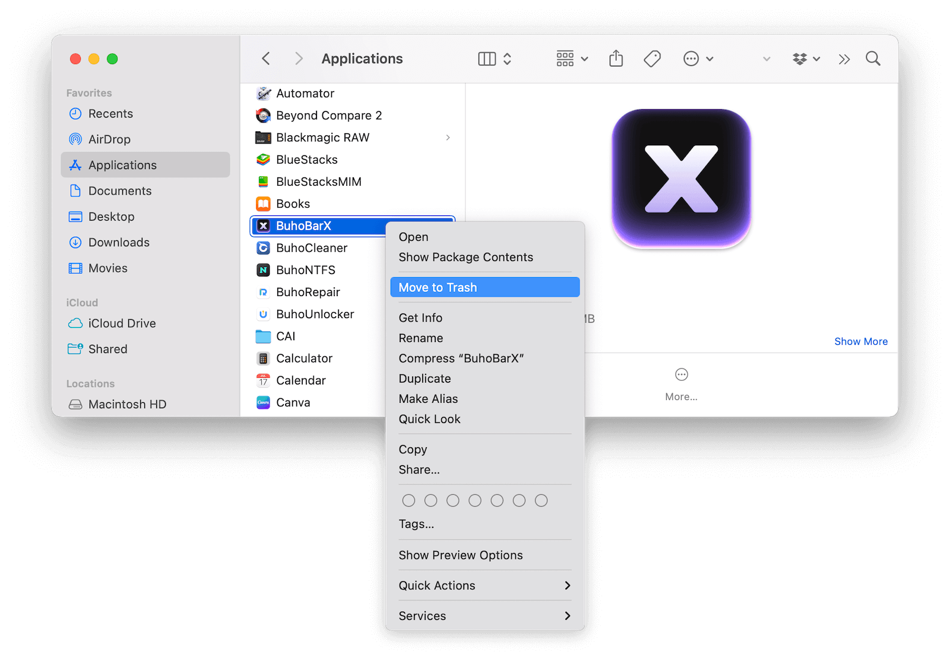This screenshot has width=950, height=655.
Task: Click the Share icon in the toolbar
Action: click(616, 58)
